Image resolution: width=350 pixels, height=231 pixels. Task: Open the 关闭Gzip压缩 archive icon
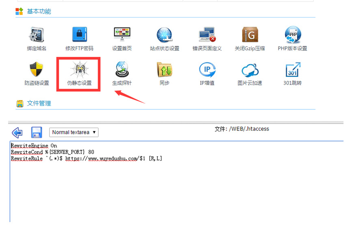[250, 35]
